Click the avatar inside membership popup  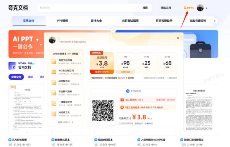pyautogui.click(x=52, y=40)
